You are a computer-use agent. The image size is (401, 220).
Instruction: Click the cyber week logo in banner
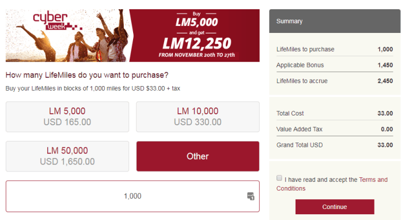(57, 21)
